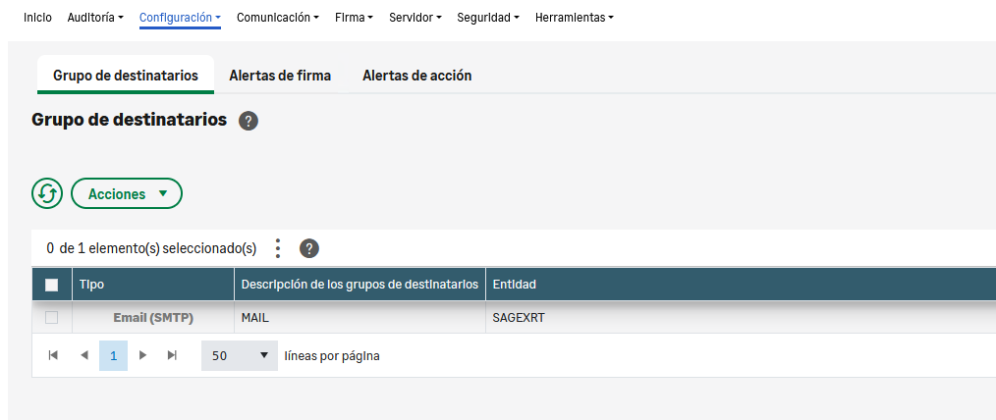
Task: Select page number 1 button
Action: point(113,355)
